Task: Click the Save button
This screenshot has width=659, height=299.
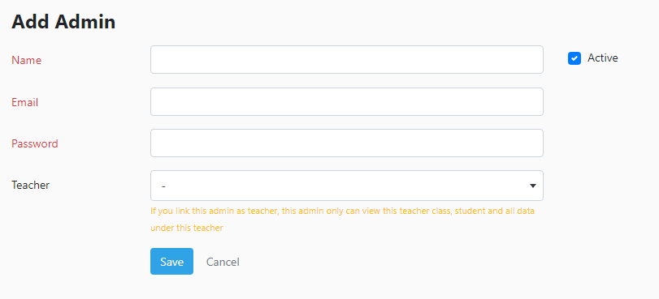Action: click(x=172, y=261)
